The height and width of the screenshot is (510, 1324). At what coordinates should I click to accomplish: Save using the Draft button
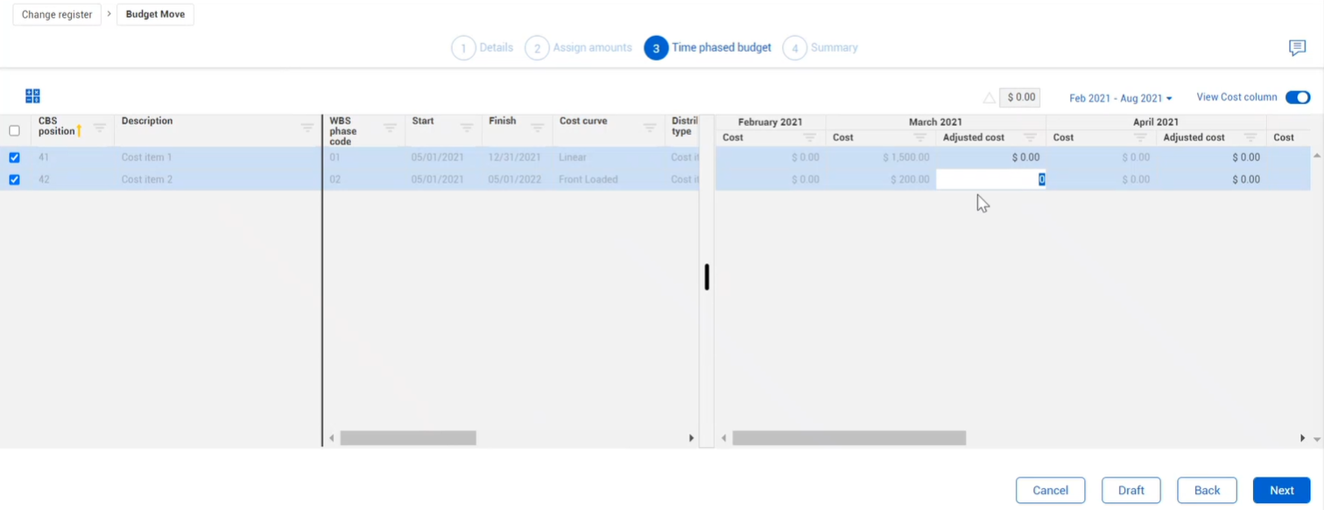coord(1131,490)
